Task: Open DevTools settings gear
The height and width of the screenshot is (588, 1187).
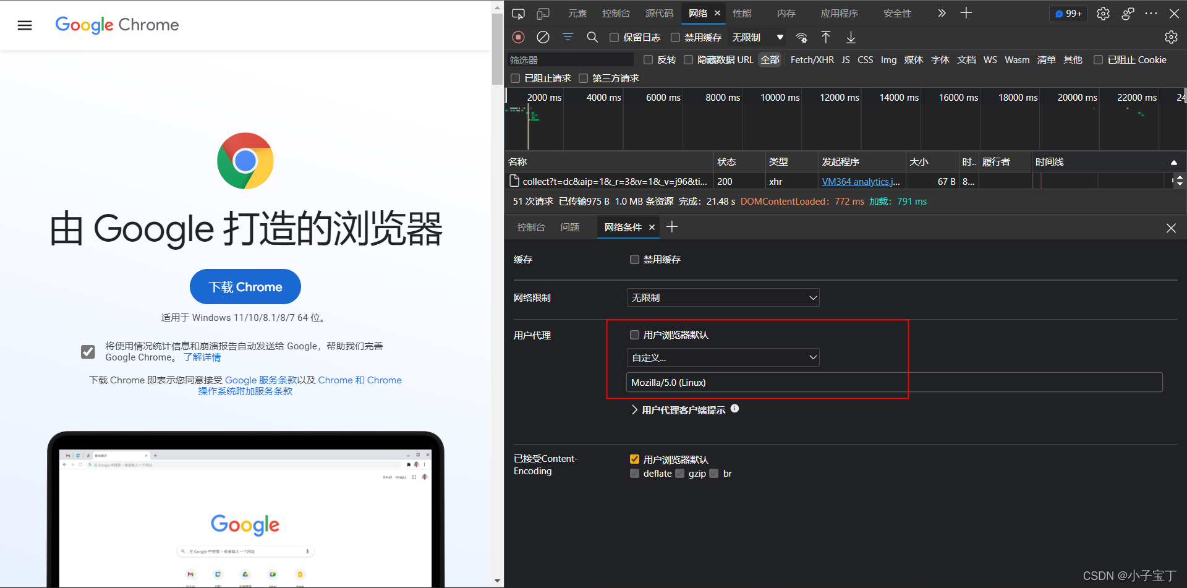Action: (x=1103, y=13)
